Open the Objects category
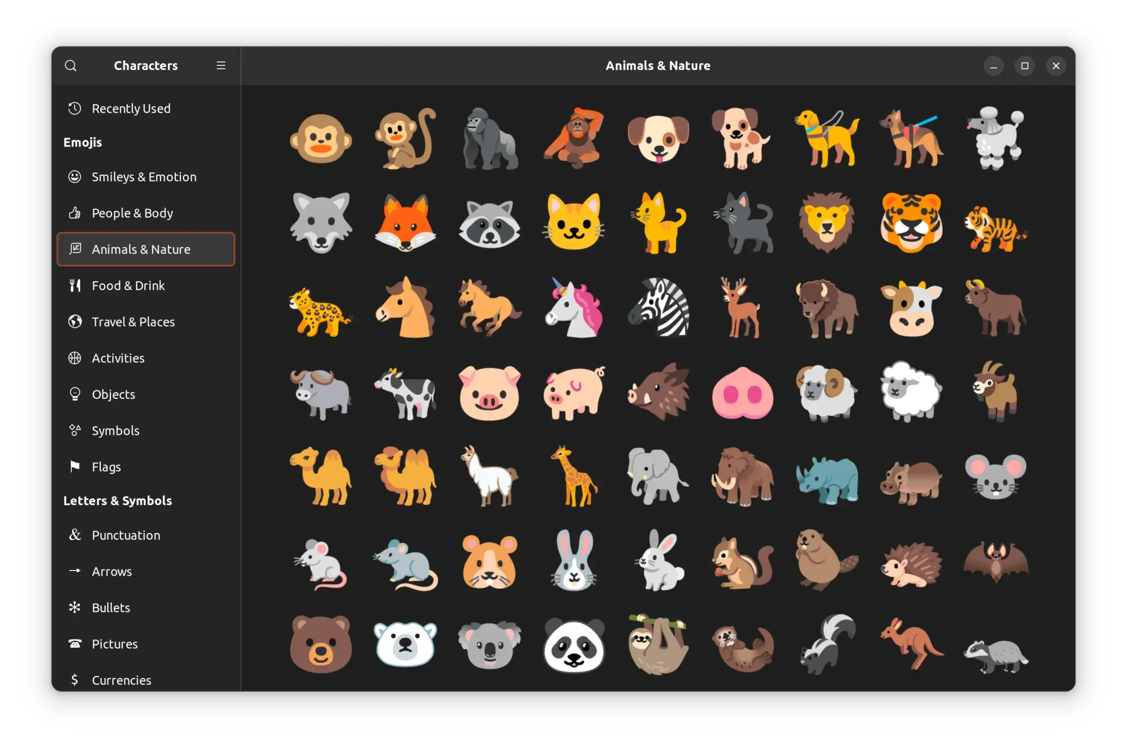This screenshot has height=748, width=1127. click(146, 394)
